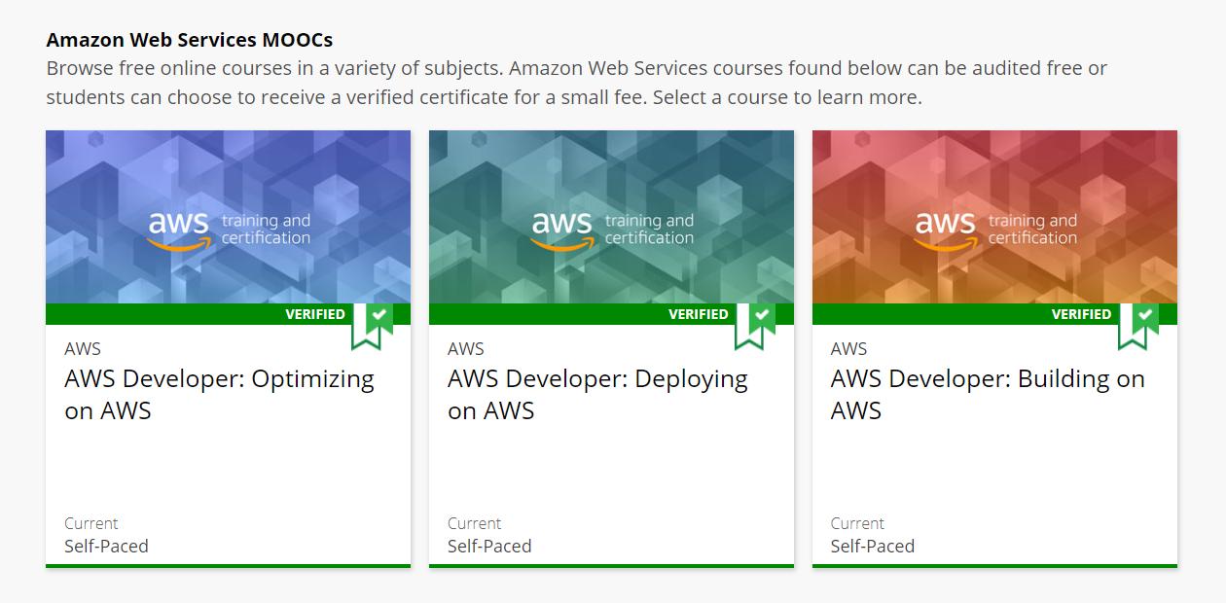Click Self-Paced text on Optimizing course card

(106, 547)
